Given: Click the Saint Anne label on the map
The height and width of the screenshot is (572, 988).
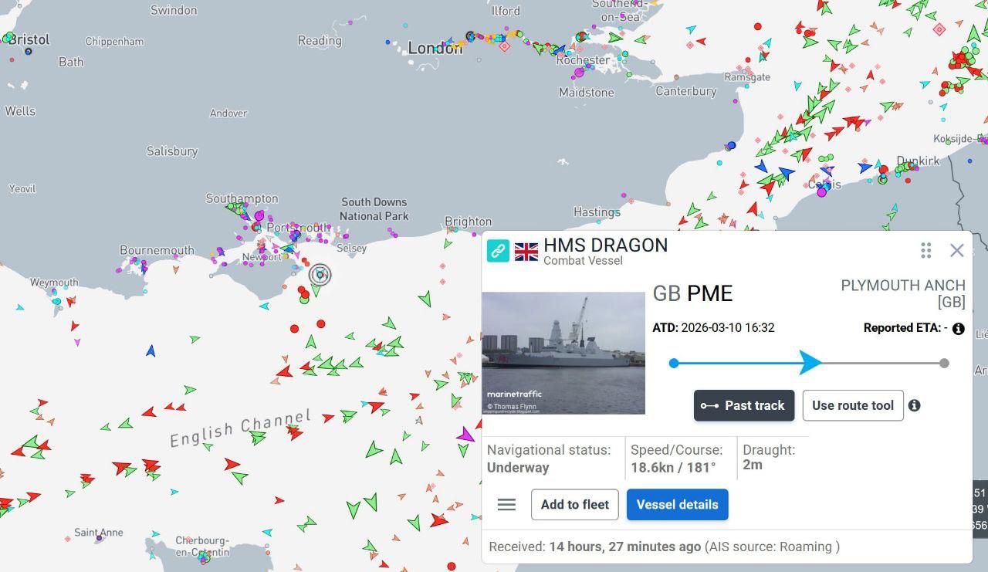Looking at the screenshot, I should click(98, 533).
